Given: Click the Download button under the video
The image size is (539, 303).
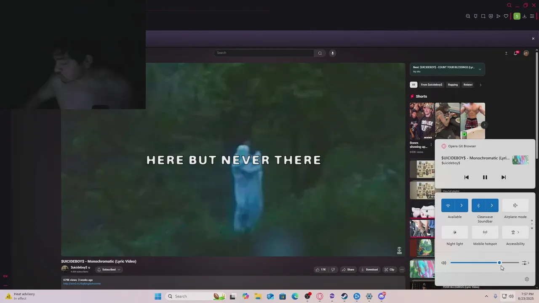Looking at the screenshot, I should pyautogui.click(x=369, y=270).
